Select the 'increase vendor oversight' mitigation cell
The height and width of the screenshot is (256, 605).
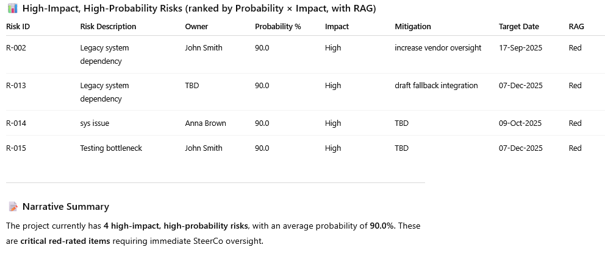(438, 48)
